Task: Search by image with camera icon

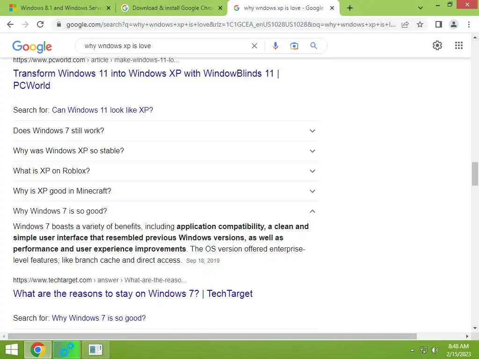Action: click(294, 46)
